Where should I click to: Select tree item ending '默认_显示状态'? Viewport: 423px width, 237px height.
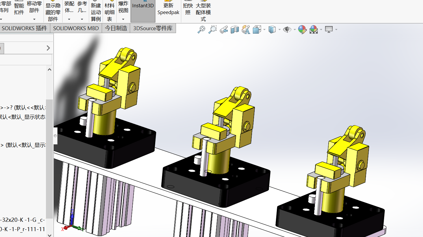(x=23, y=117)
